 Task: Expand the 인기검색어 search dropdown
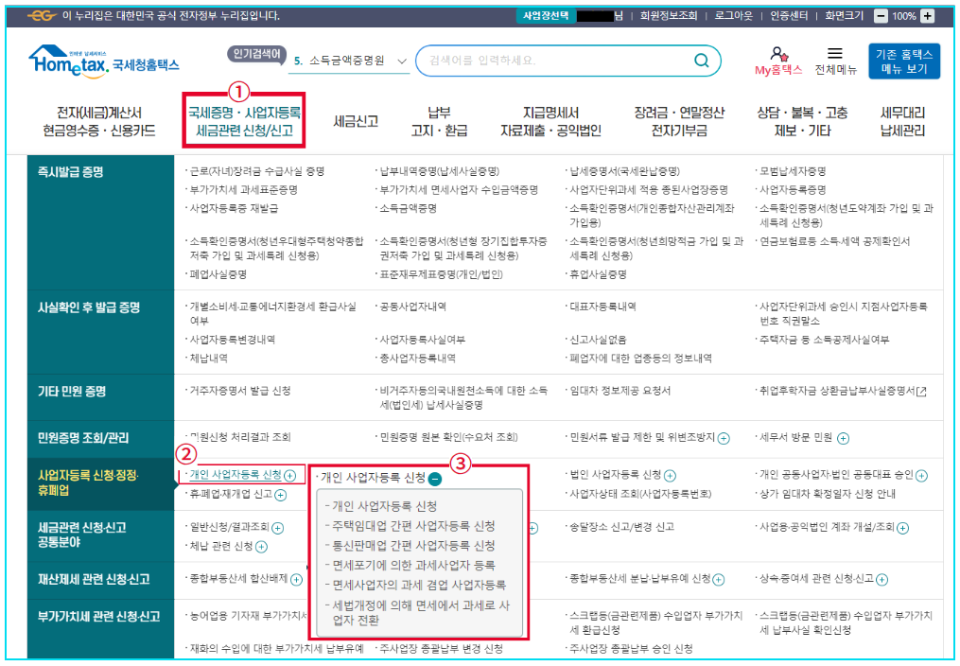coord(402,59)
